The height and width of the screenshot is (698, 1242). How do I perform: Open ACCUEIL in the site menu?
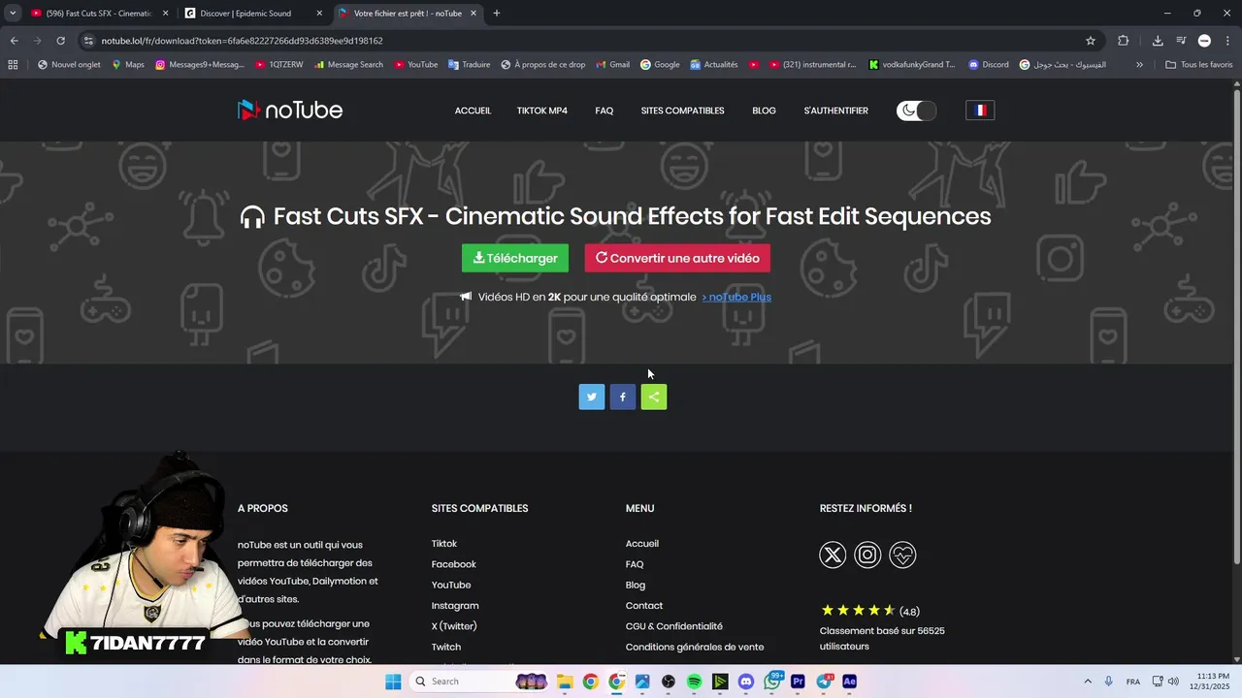pos(473,111)
